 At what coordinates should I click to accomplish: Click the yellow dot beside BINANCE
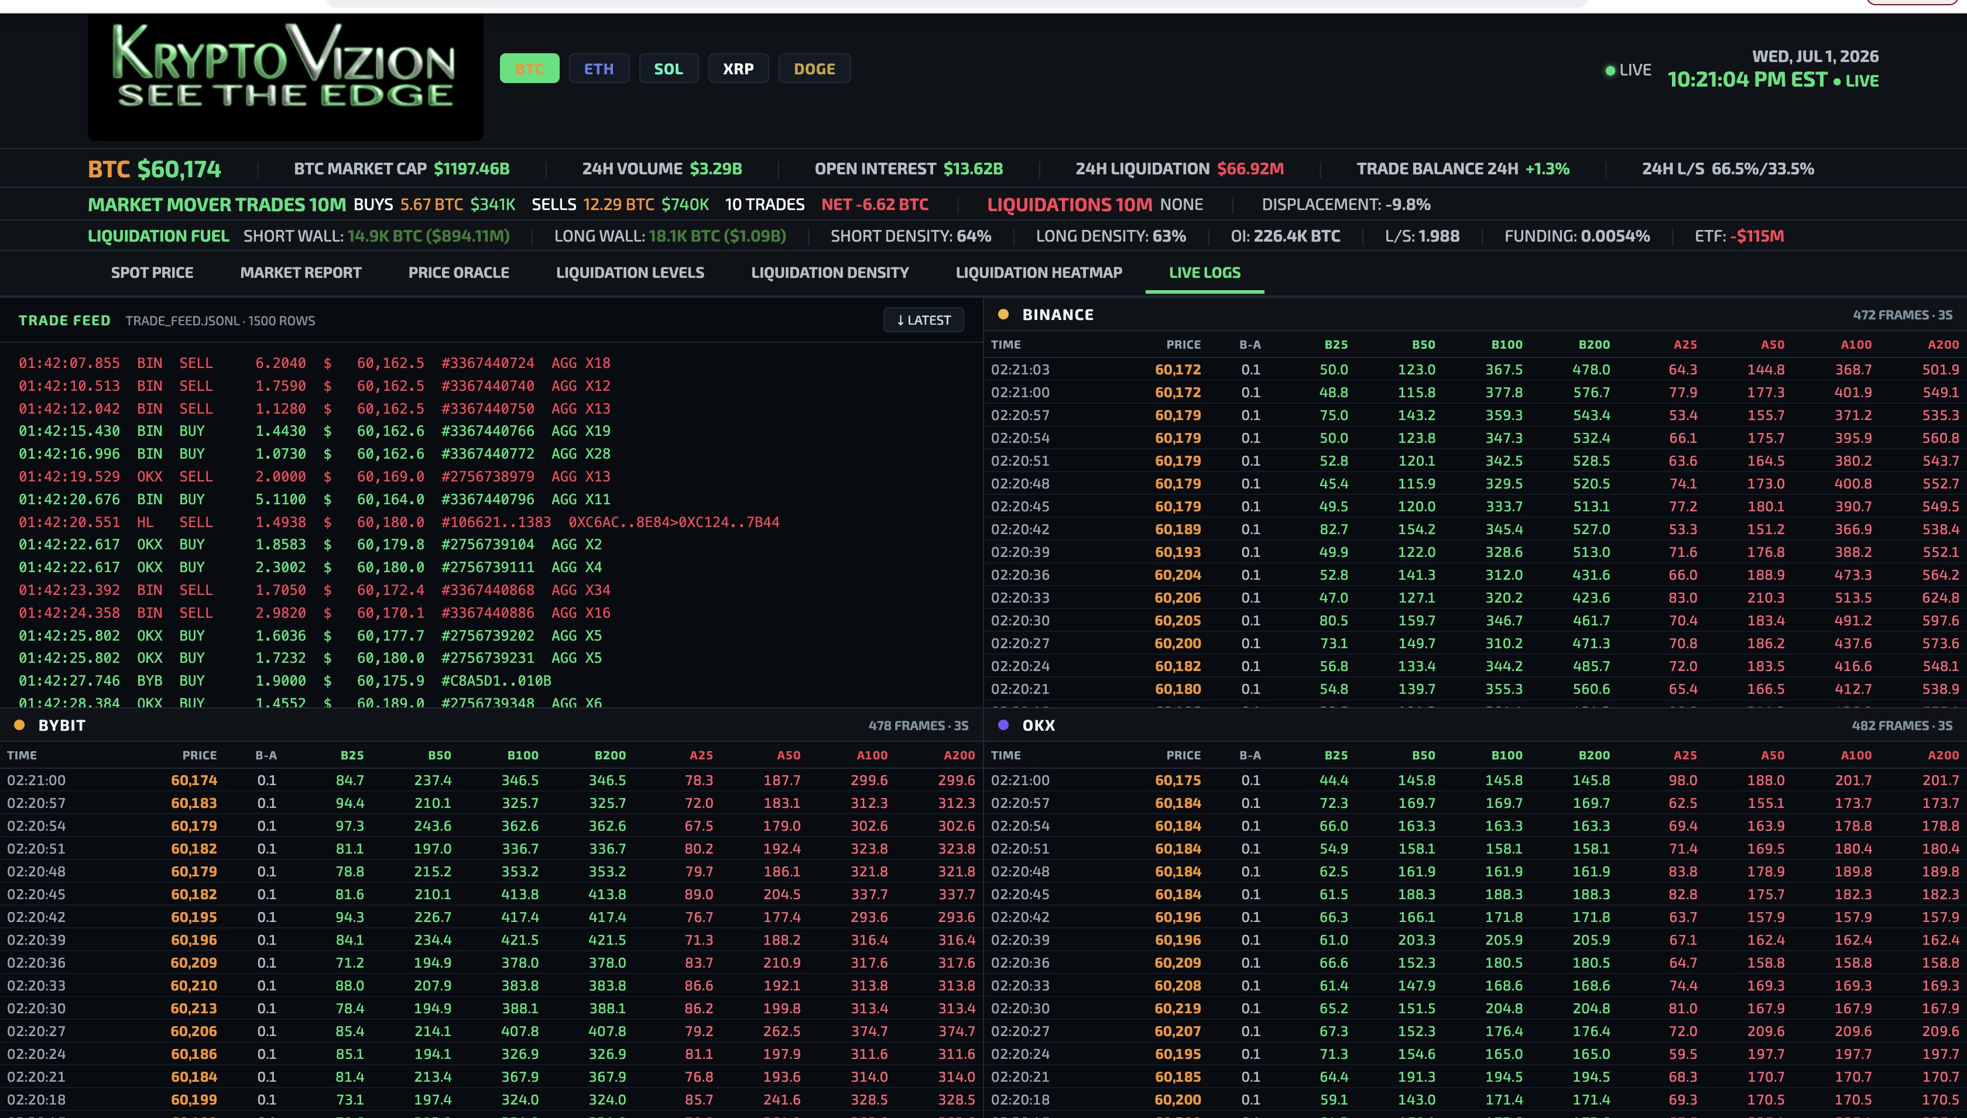coord(1003,314)
